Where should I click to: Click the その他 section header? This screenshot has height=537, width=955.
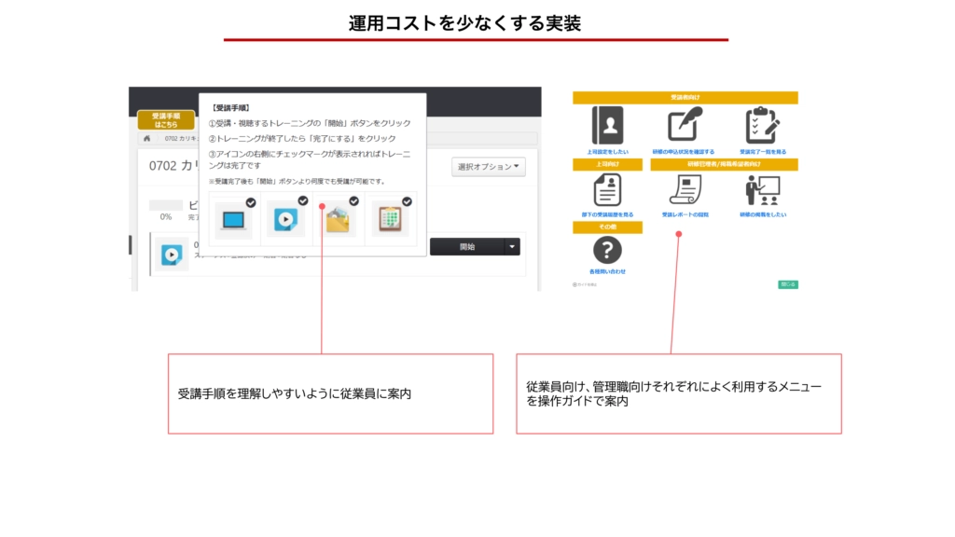click(607, 227)
